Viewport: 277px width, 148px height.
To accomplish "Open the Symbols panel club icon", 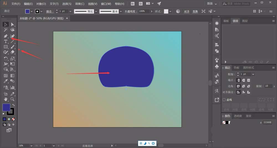I will (x=217, y=67).
